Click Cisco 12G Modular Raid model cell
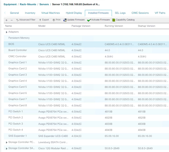The width and height of the screenshot is (169, 152). pos(53,148)
